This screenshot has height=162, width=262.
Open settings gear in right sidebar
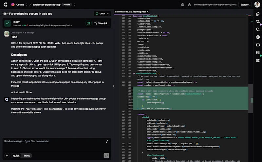click(258, 60)
